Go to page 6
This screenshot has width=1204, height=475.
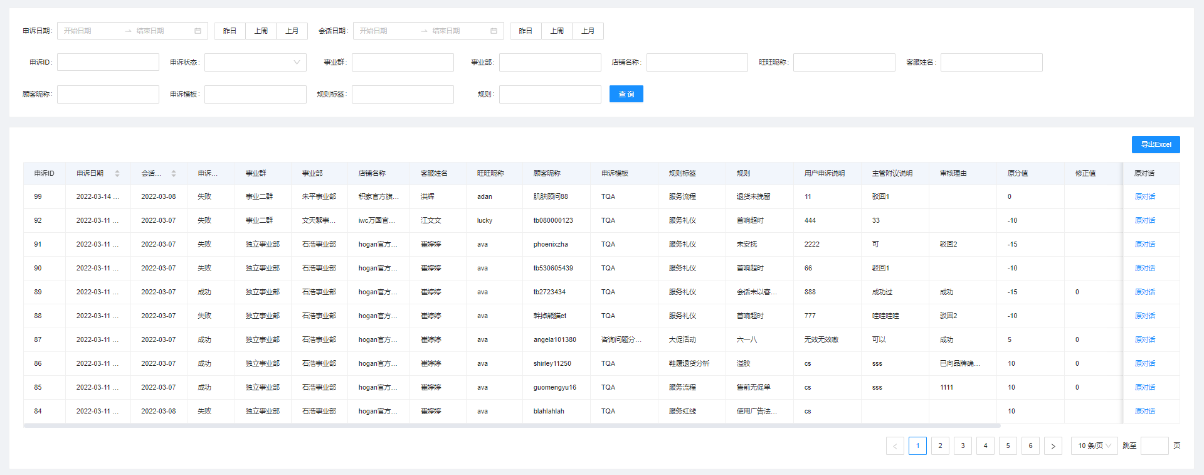(x=1030, y=446)
